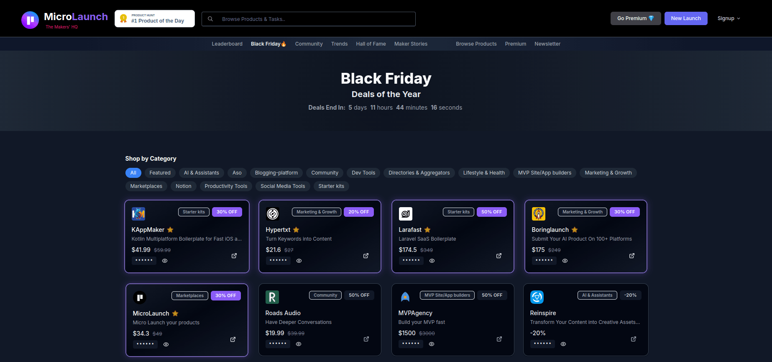Select the AI & Assistants category filter

201,173
